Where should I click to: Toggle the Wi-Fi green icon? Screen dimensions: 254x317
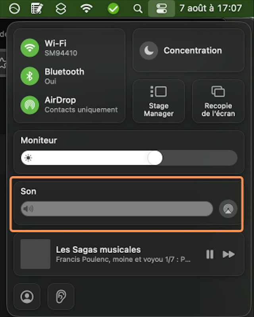[29, 48]
